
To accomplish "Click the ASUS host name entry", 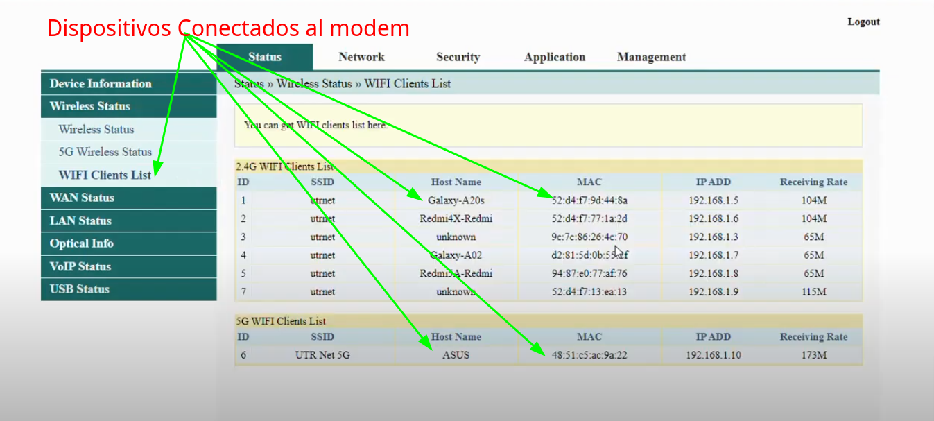I will point(456,355).
